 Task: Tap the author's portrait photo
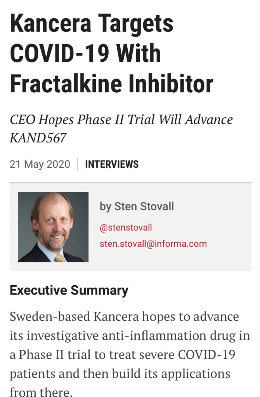click(x=53, y=227)
